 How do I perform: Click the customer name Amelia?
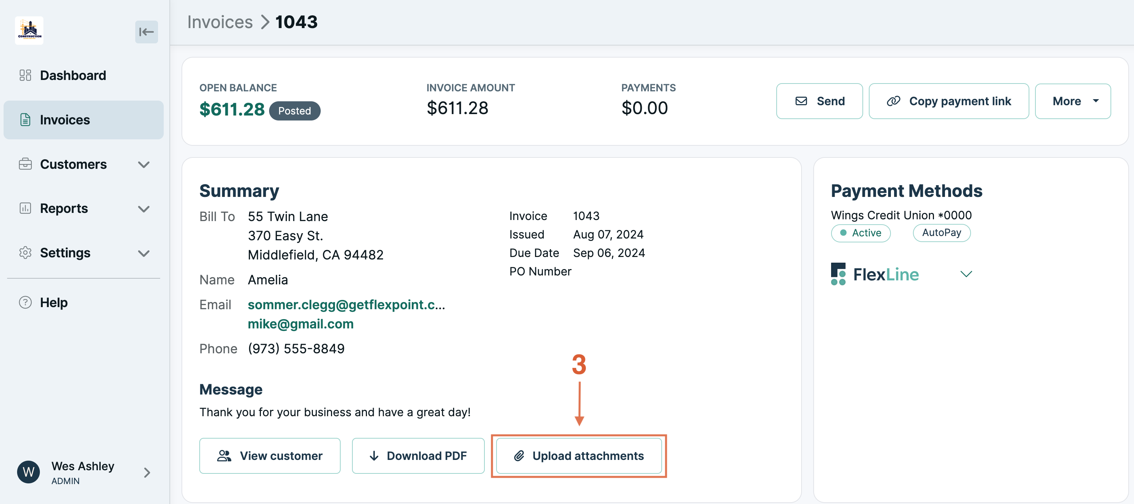268,279
